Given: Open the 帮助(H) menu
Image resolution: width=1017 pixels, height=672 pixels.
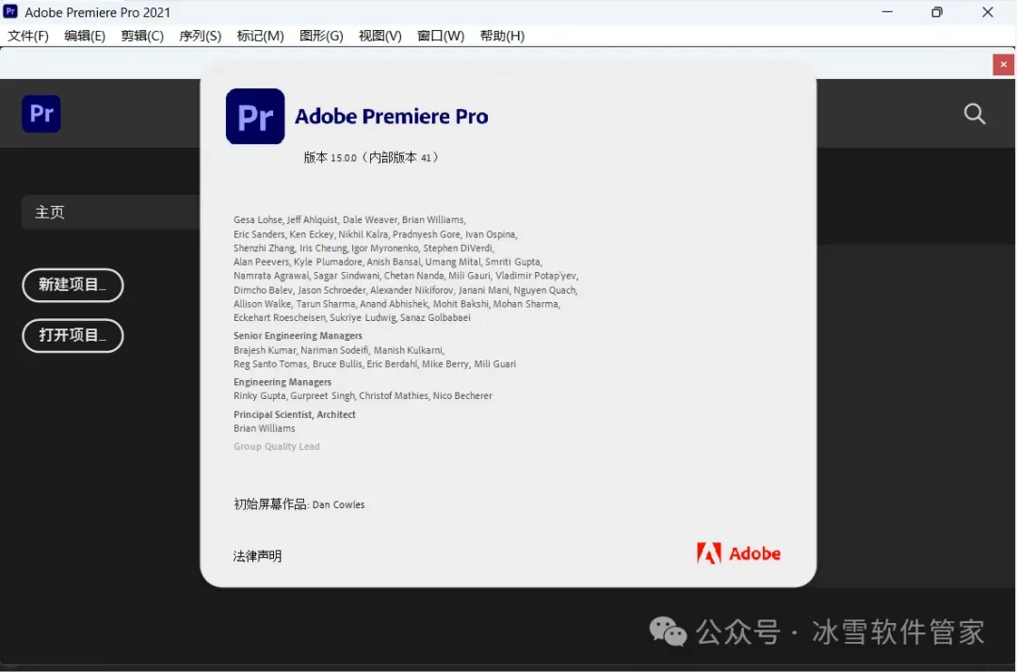Looking at the screenshot, I should (502, 36).
